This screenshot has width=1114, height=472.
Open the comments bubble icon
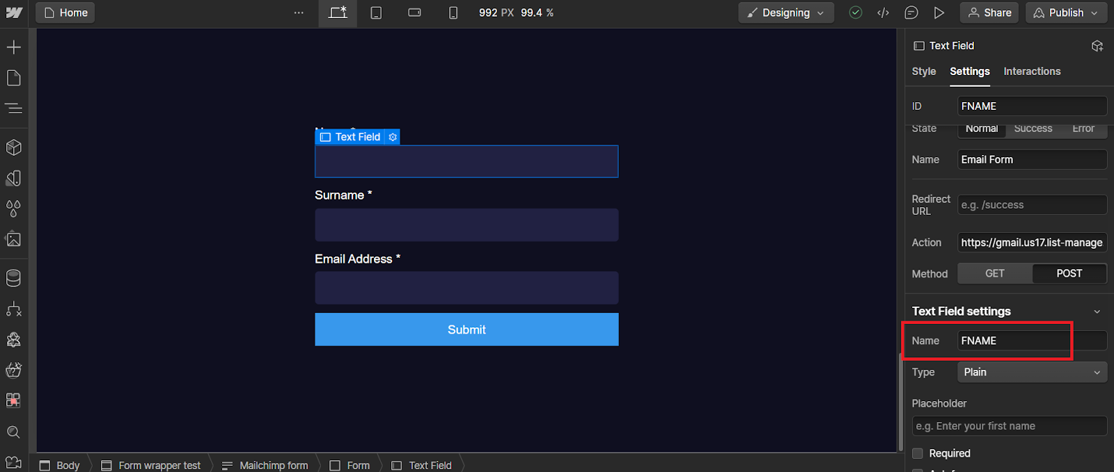911,13
